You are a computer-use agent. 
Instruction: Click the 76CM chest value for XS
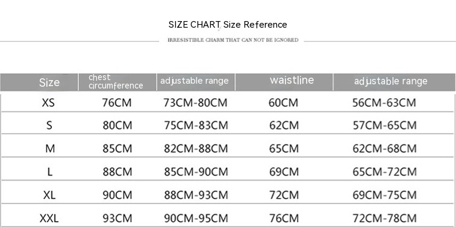pyautogui.click(x=117, y=103)
